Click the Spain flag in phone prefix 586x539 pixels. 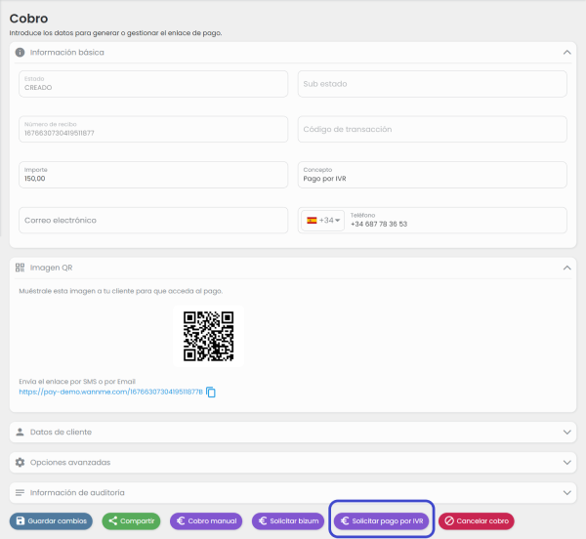(312, 220)
